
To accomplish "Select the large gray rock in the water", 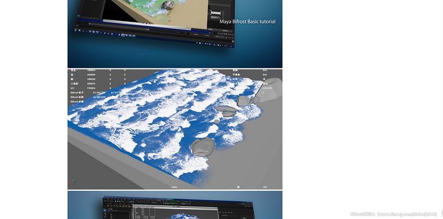I will click(202, 147).
